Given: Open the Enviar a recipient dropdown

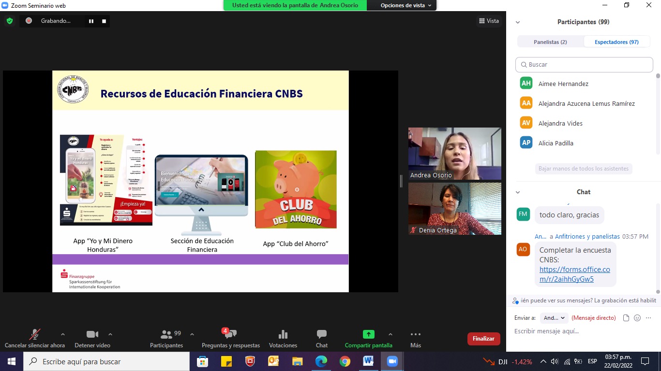Looking at the screenshot, I should coord(555,318).
